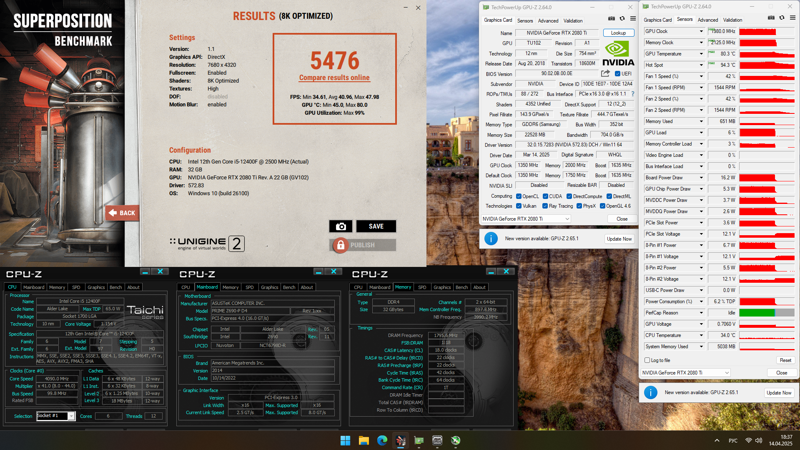Toggle the DirectML checkbox
The height and width of the screenshot is (450, 800).
pyautogui.click(x=609, y=196)
